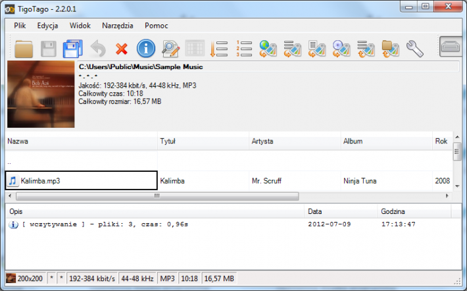Screen dimensions: 467x291
Task: Click the horizontal scrollbar right arrow
Action: tap(447, 196)
